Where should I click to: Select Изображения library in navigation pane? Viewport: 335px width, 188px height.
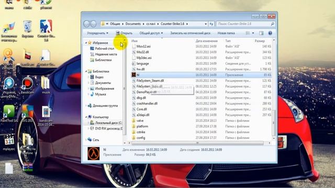click(x=102, y=88)
